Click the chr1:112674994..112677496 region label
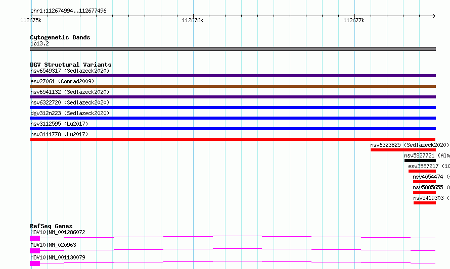 click(x=68, y=11)
